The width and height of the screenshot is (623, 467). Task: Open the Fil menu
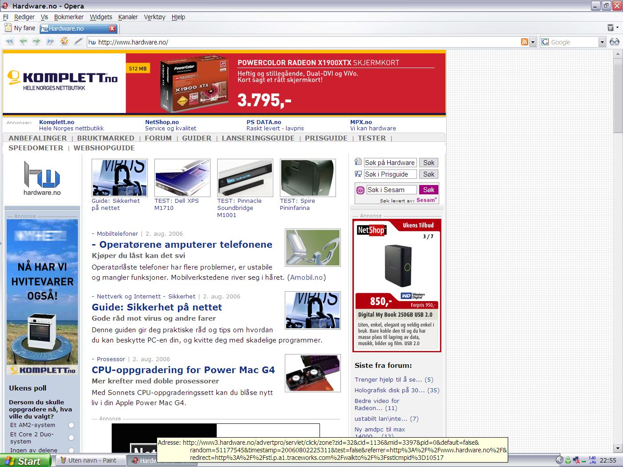point(6,17)
